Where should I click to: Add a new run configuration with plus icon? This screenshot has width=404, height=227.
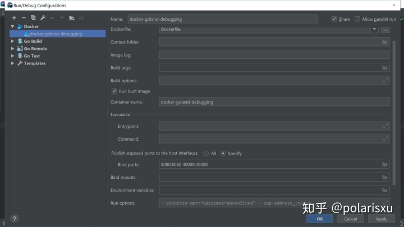pyautogui.click(x=14, y=18)
